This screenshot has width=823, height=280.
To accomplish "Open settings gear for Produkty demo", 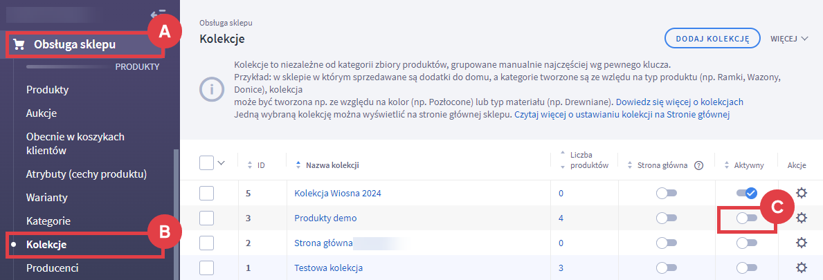I will click(802, 218).
